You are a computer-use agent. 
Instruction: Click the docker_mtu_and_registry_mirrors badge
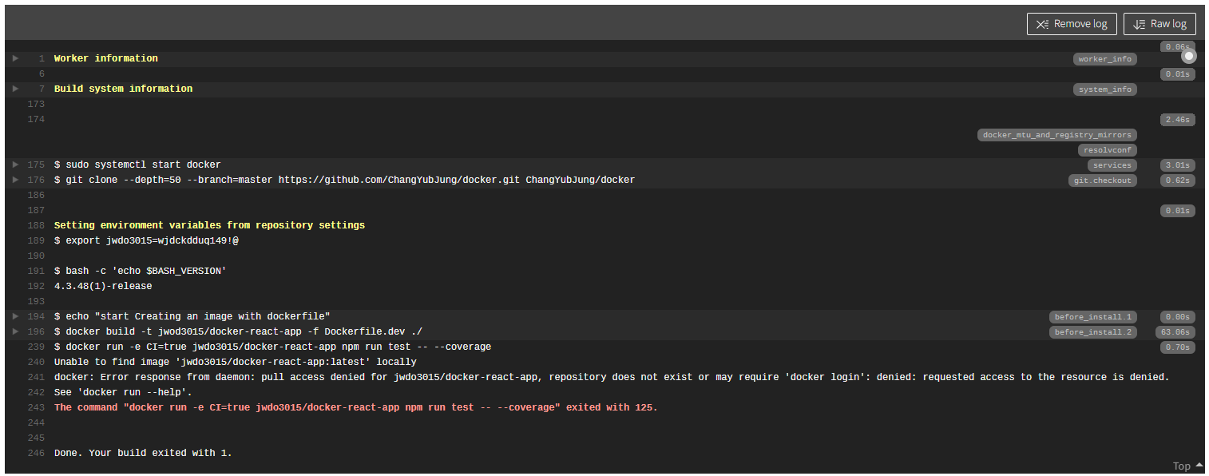(x=1056, y=135)
